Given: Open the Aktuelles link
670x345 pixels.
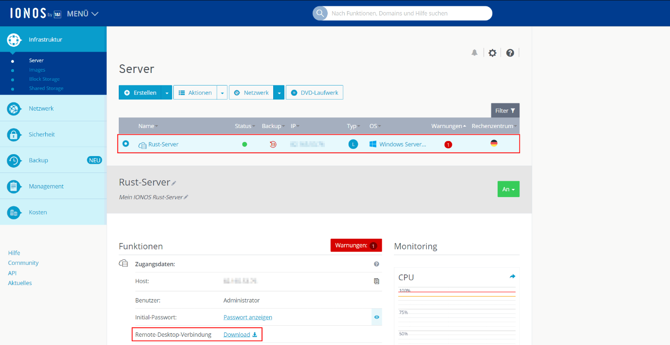Looking at the screenshot, I should click(20, 283).
